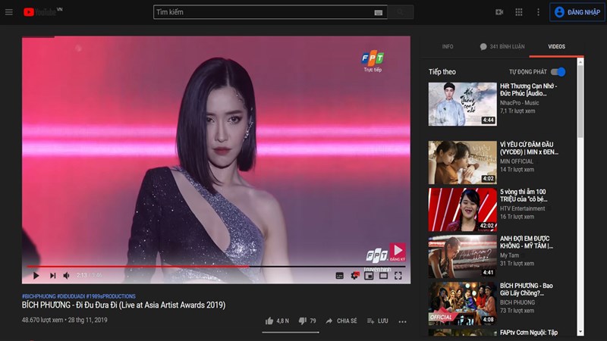Click the video title BÍCH PHƯƠNG - Đi Đu Đưa Đi
The height and width of the screenshot is (341, 607).
click(124, 305)
